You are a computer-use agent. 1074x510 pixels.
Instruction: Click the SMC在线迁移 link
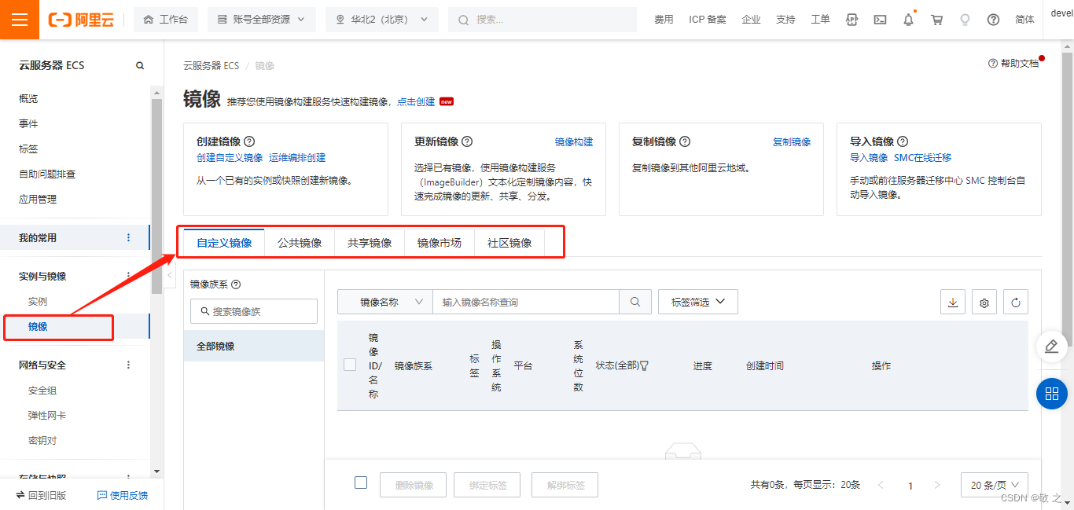922,158
